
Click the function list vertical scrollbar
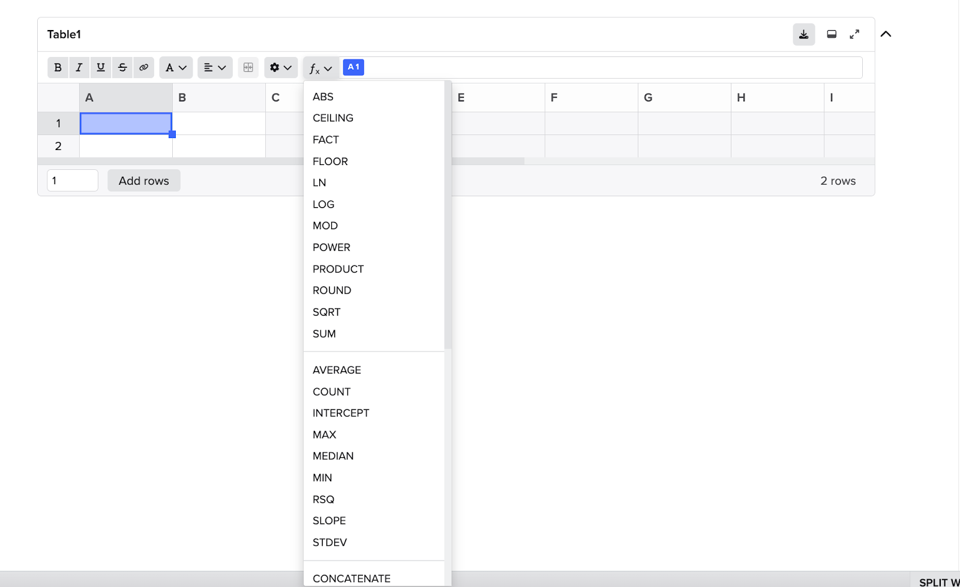[448, 216]
